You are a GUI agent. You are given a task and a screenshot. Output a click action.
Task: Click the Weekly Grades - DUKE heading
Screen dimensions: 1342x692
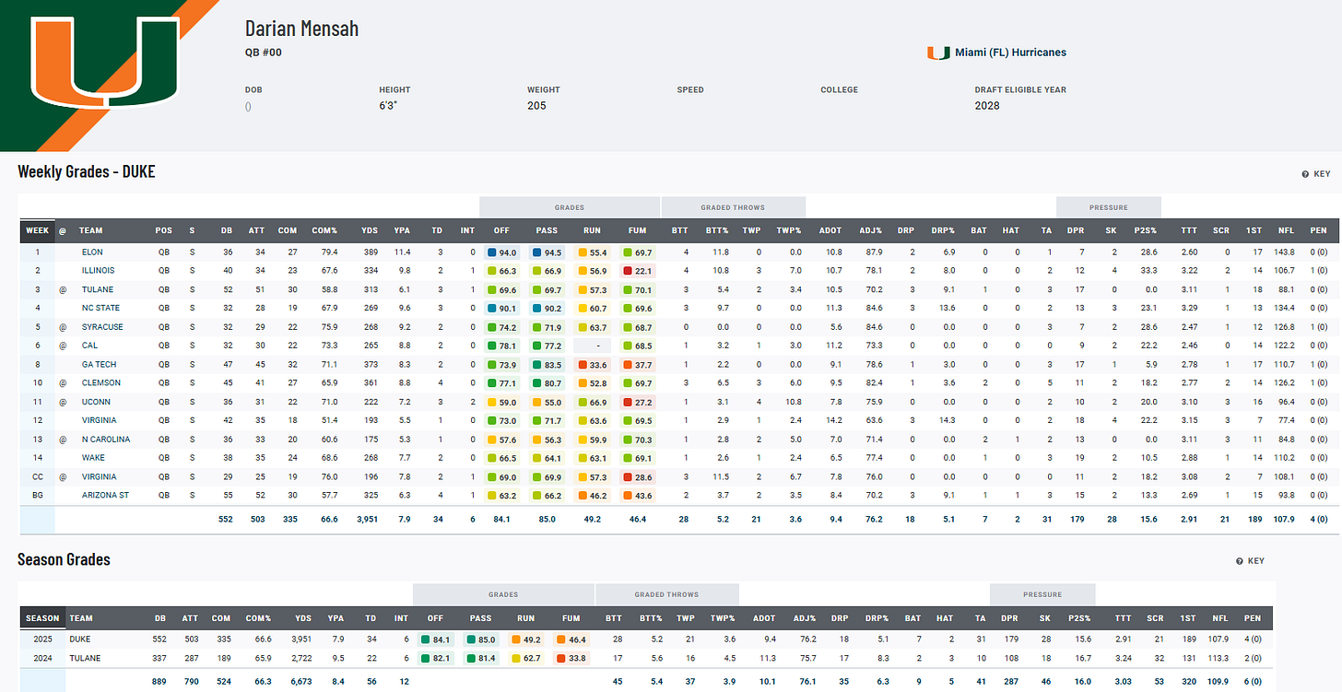tap(87, 171)
